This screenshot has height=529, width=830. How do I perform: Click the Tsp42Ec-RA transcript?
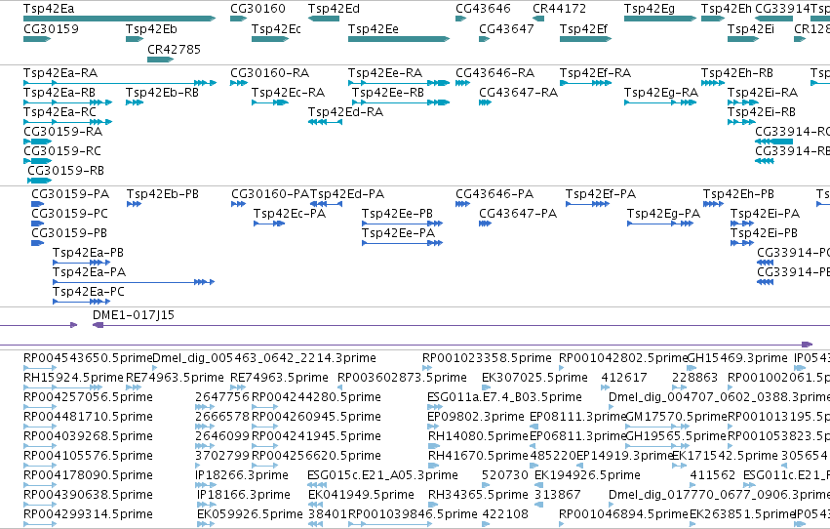tap(270, 102)
